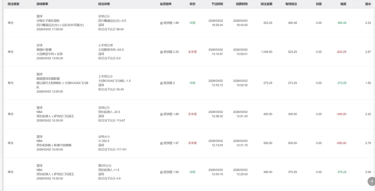Image resolution: width=375 pixels, height=191 pixels.
Task: Click the 结算时间 column header
Action: 242,4
